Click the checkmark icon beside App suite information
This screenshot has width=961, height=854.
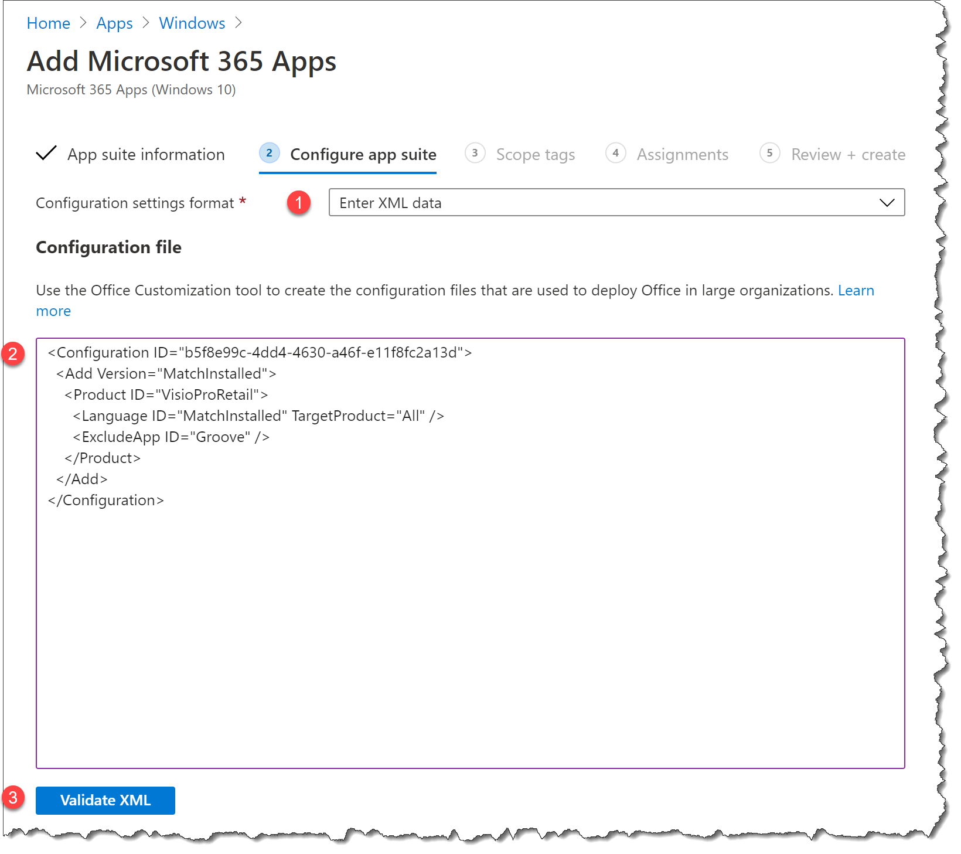46,154
